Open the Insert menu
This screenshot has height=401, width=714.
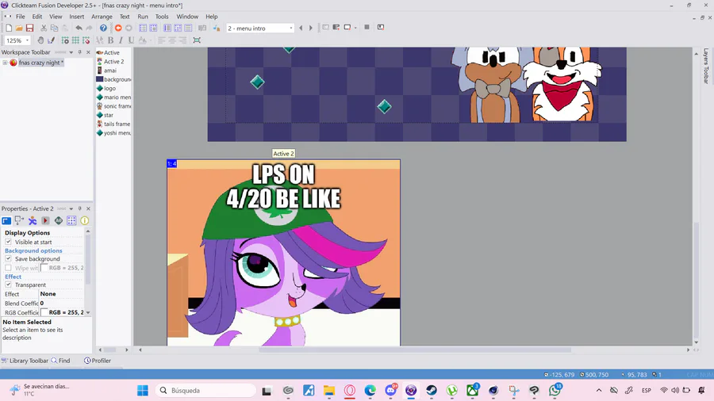76,17
